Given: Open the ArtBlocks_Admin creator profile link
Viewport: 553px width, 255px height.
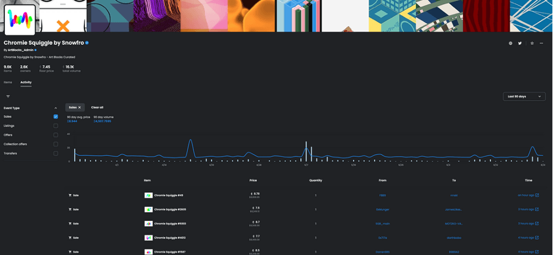Looking at the screenshot, I should 20,50.
